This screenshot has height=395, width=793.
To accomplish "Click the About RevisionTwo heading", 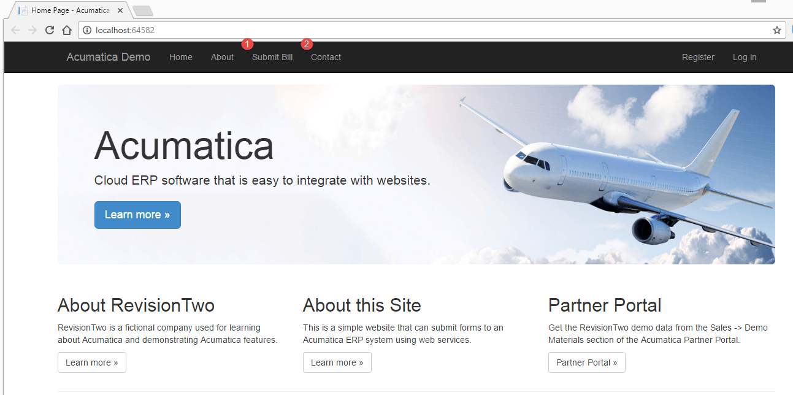I will point(136,305).
